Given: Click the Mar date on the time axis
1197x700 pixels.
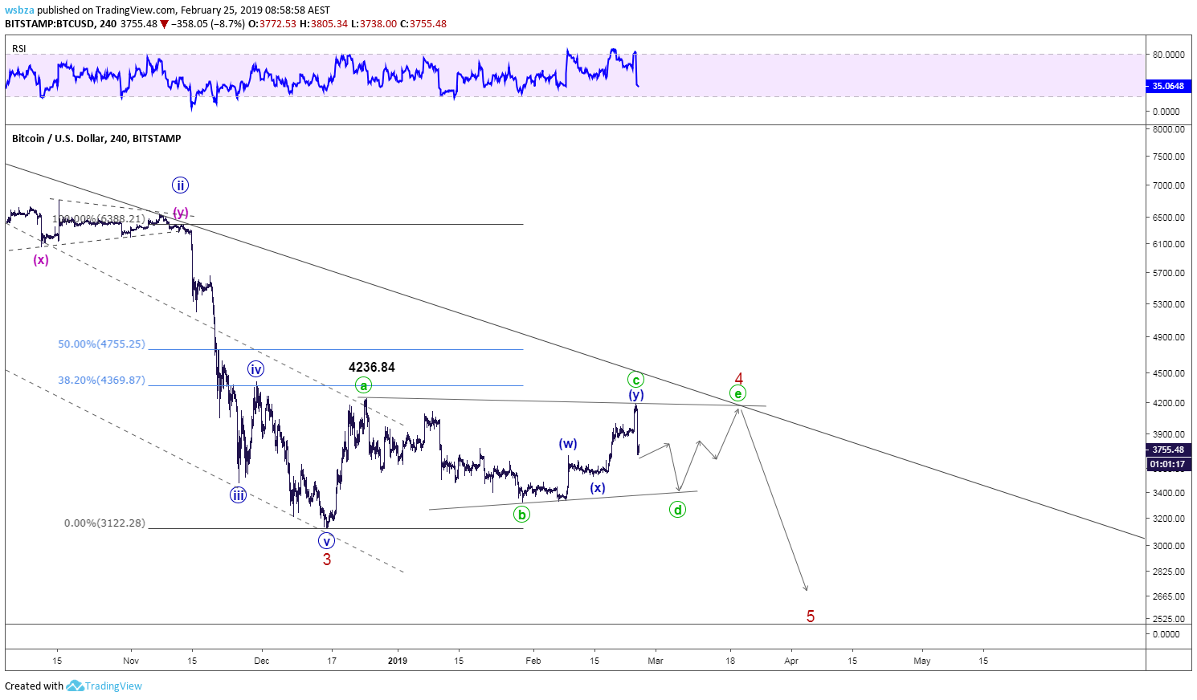Looking at the screenshot, I should (656, 661).
